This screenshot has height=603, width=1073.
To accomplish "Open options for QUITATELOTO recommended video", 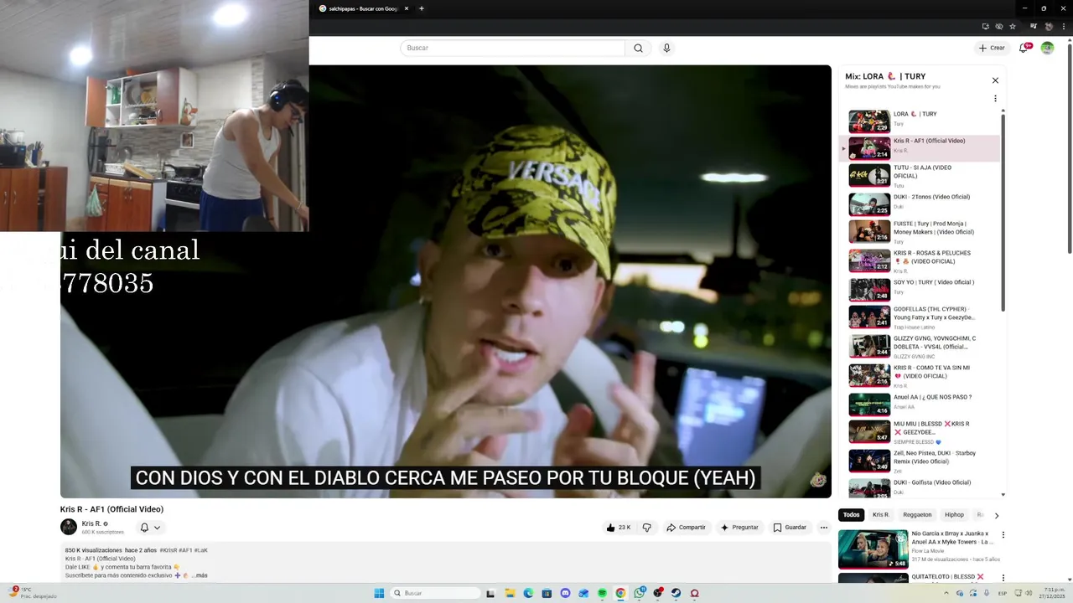I will pos(1003,578).
